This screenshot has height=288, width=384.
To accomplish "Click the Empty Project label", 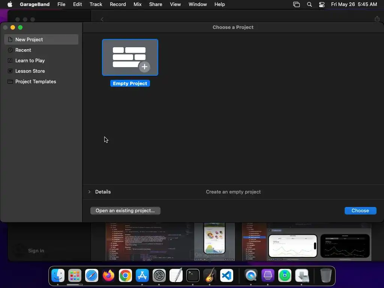I will click(x=130, y=84).
